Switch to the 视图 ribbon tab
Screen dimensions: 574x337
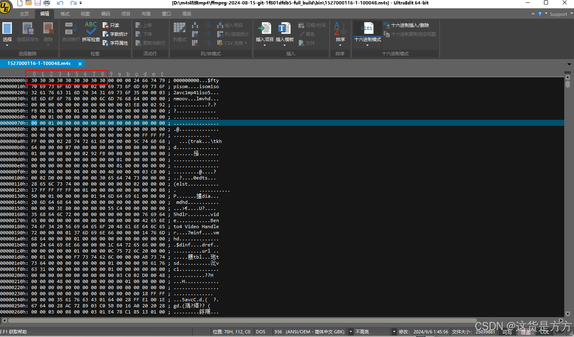pyautogui.click(x=85, y=14)
